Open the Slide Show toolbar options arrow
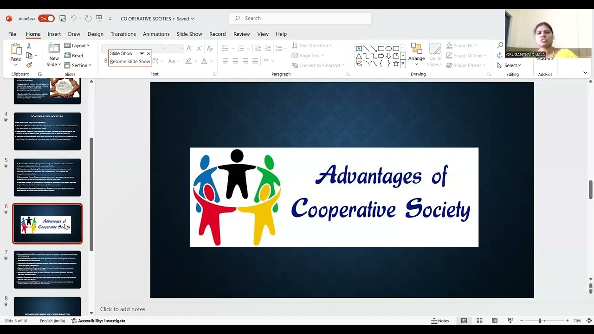 pyautogui.click(x=142, y=53)
